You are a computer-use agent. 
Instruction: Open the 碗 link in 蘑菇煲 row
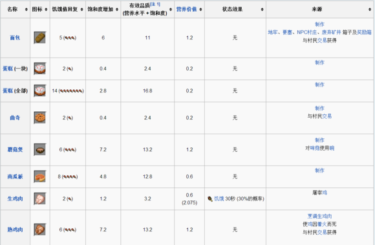click(332, 148)
